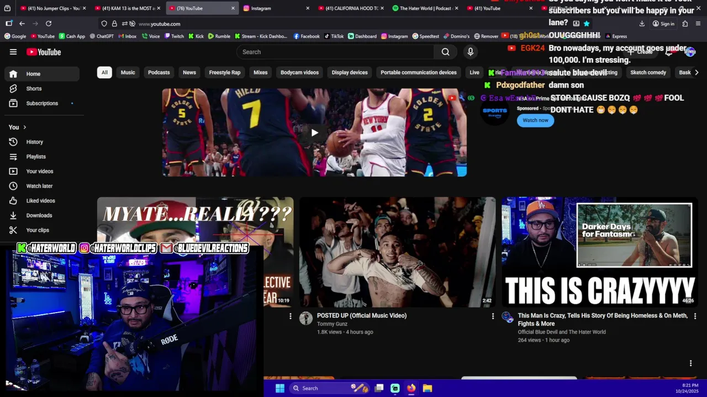Open Your clips in the sidebar
The width and height of the screenshot is (707, 397).
click(42, 230)
